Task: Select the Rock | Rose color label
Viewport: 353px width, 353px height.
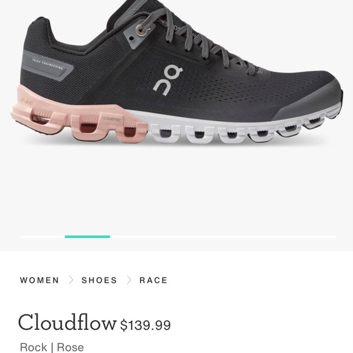Action: [52, 347]
